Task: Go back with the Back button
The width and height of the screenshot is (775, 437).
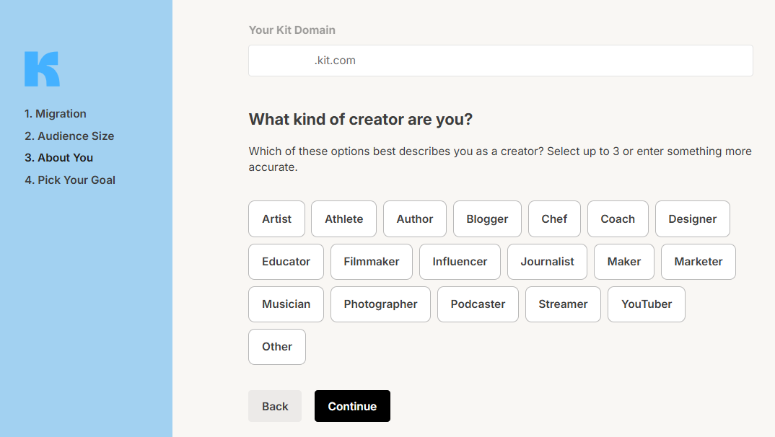Action: pyautogui.click(x=275, y=406)
